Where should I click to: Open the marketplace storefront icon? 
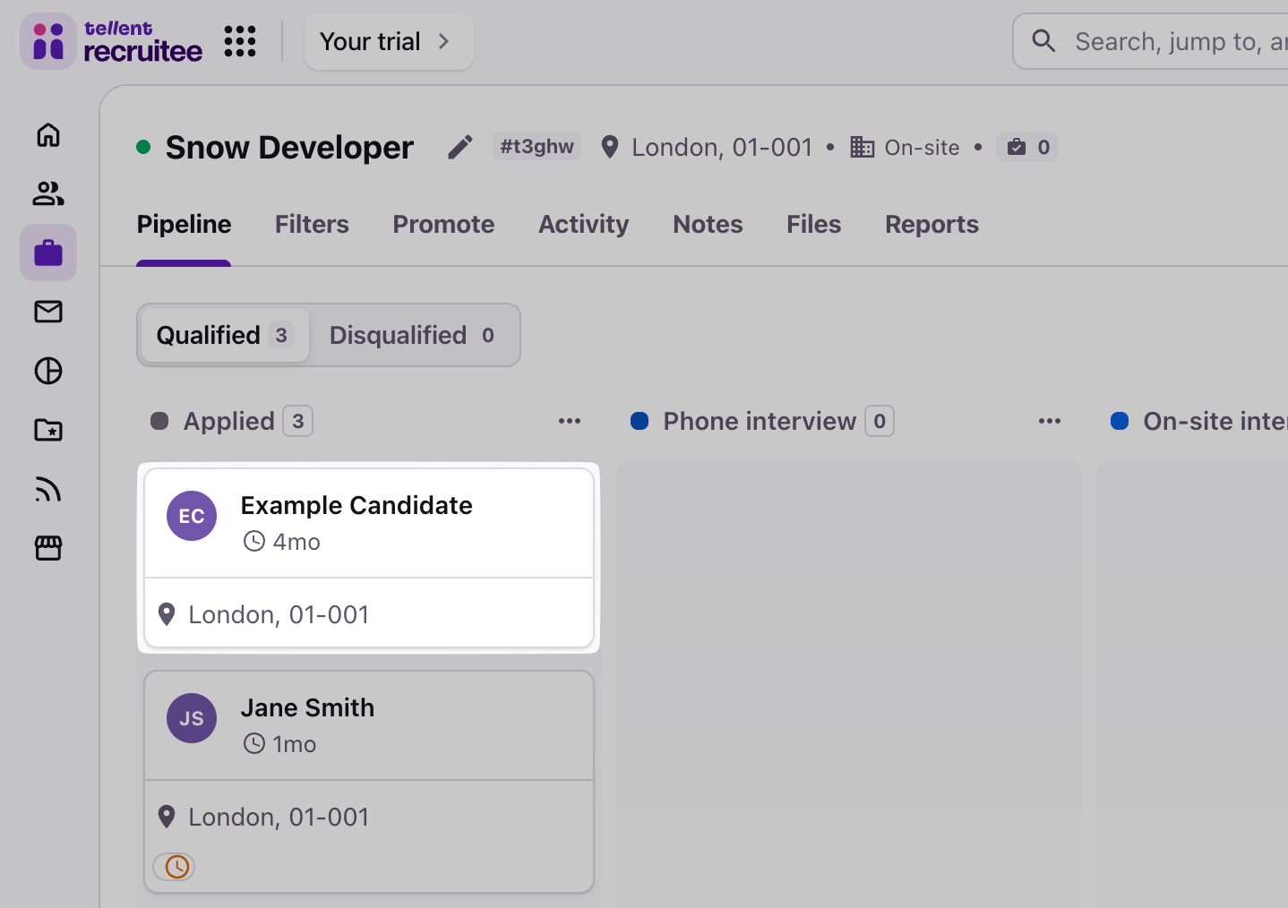[x=48, y=548]
